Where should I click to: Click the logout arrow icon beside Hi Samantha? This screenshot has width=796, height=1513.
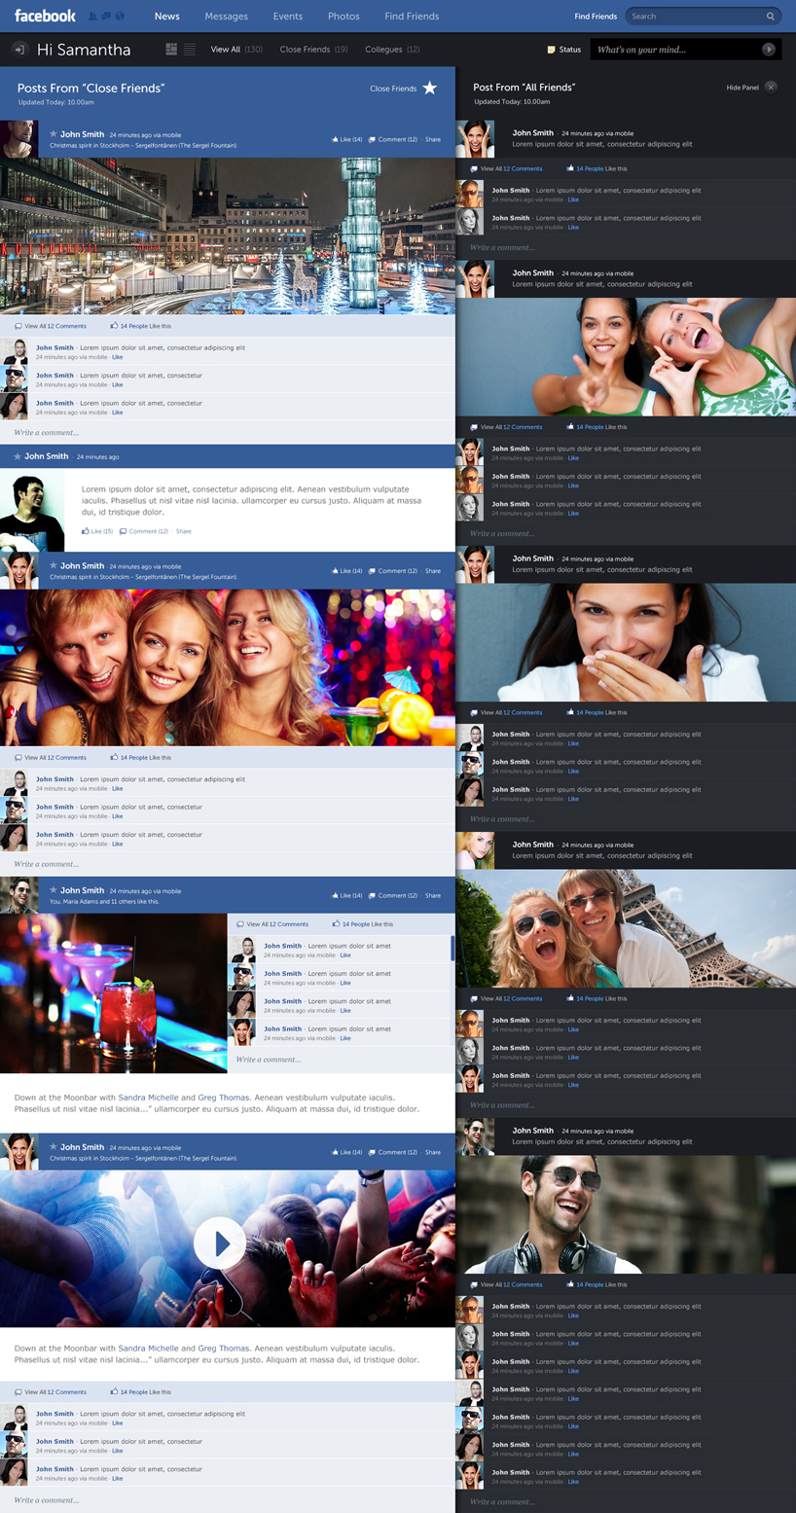(x=19, y=50)
